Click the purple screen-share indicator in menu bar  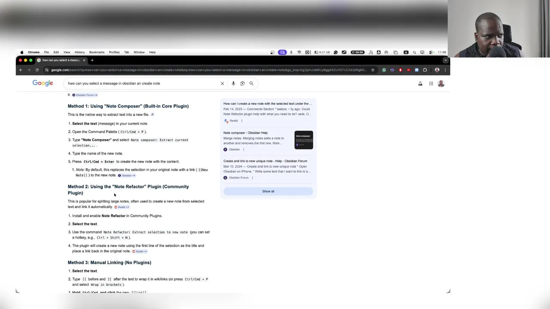coord(282,52)
